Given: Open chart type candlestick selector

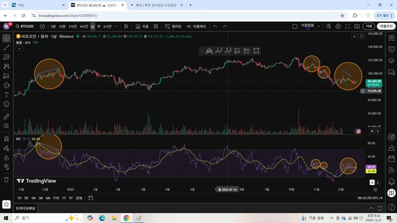Looking at the screenshot, I should coord(126,26).
